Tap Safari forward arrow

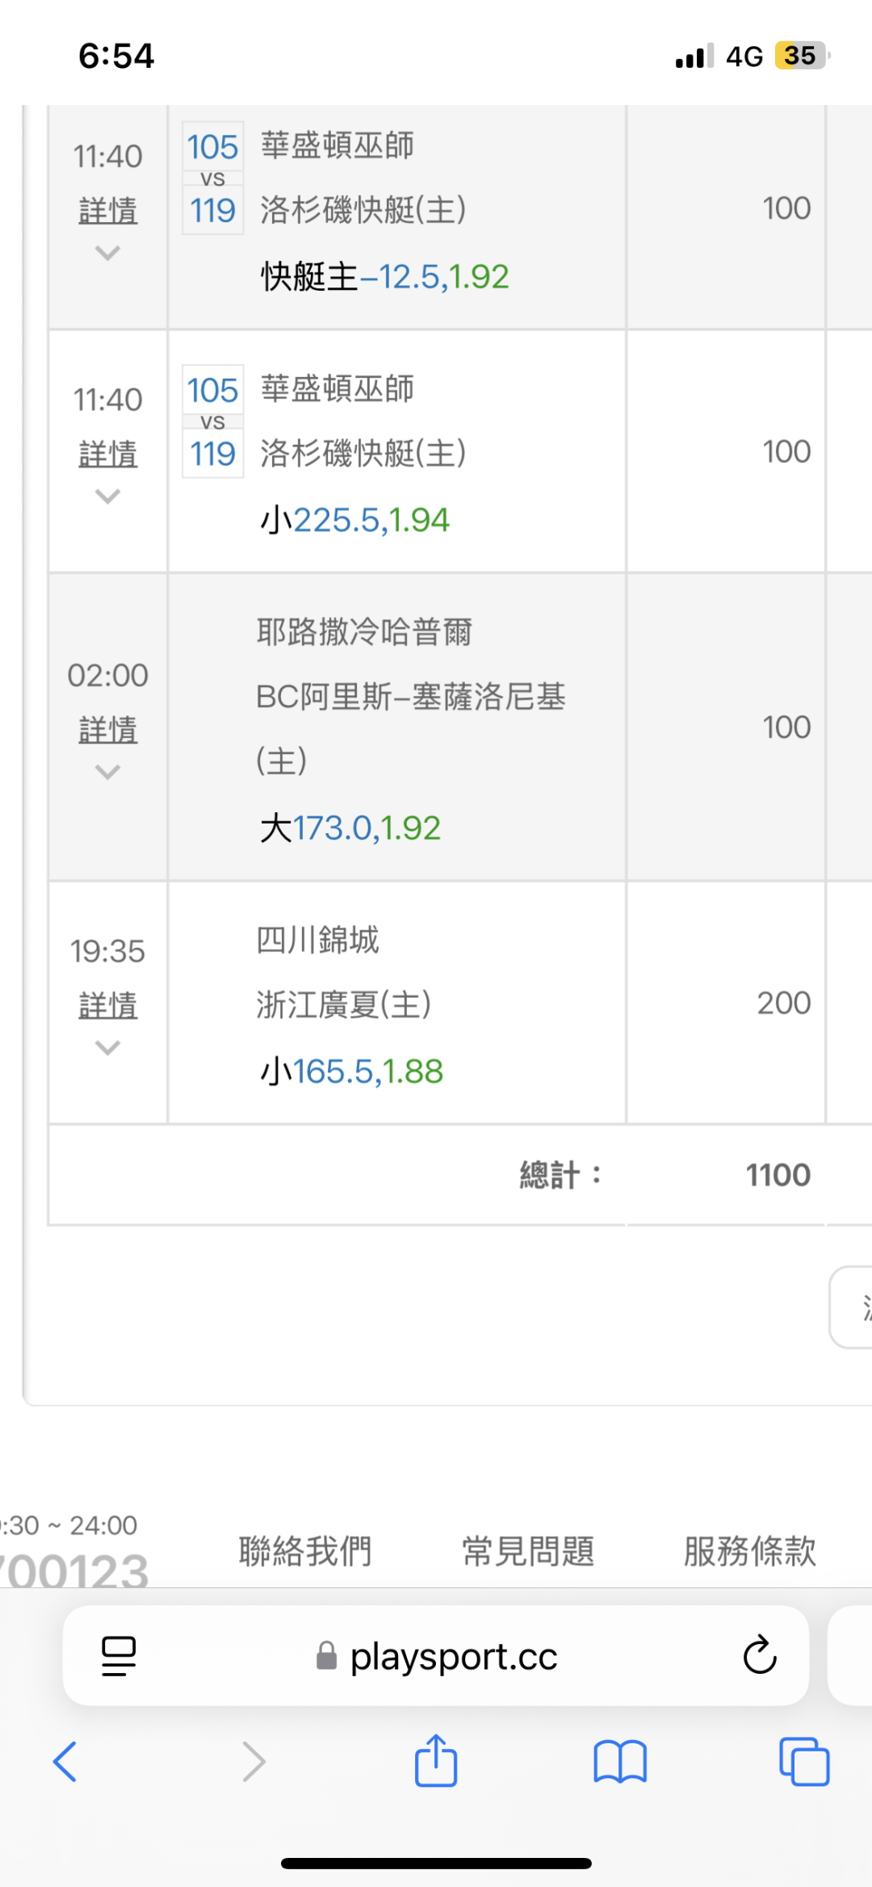254,1761
